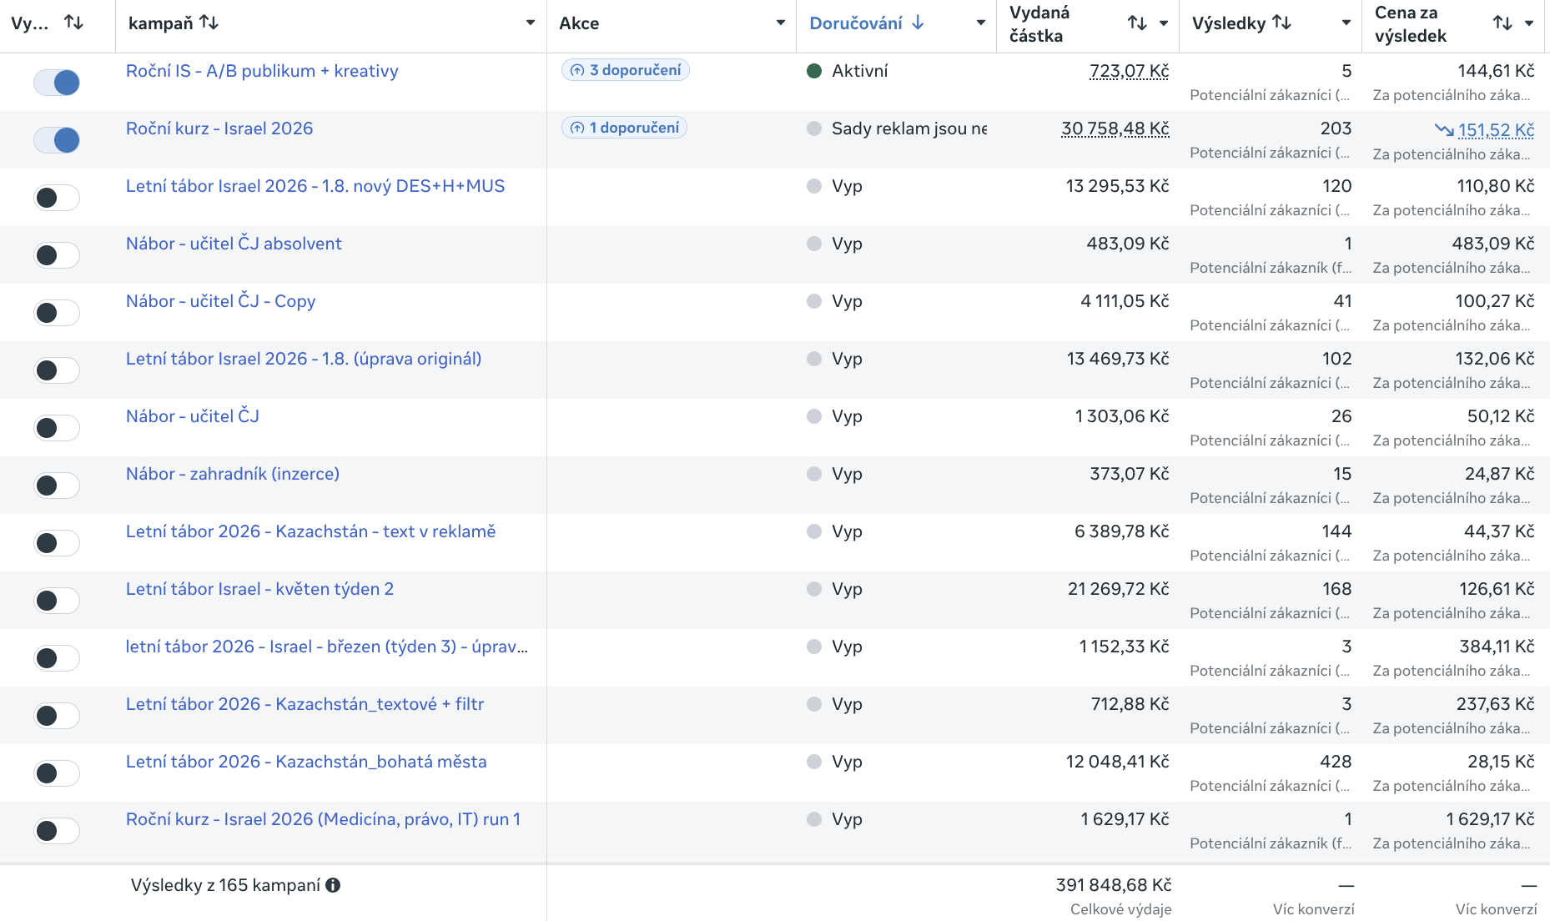The image size is (1550, 921).
Task: Click green Aktivní status dot
Action: [x=815, y=71]
